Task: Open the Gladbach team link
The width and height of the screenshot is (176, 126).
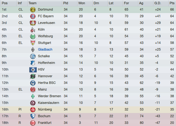Action: coord(45,49)
